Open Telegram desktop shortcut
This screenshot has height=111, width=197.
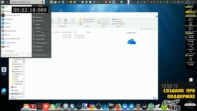4,91
